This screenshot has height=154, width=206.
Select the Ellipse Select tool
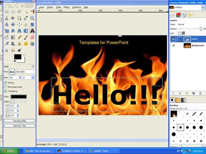pos(13,12)
